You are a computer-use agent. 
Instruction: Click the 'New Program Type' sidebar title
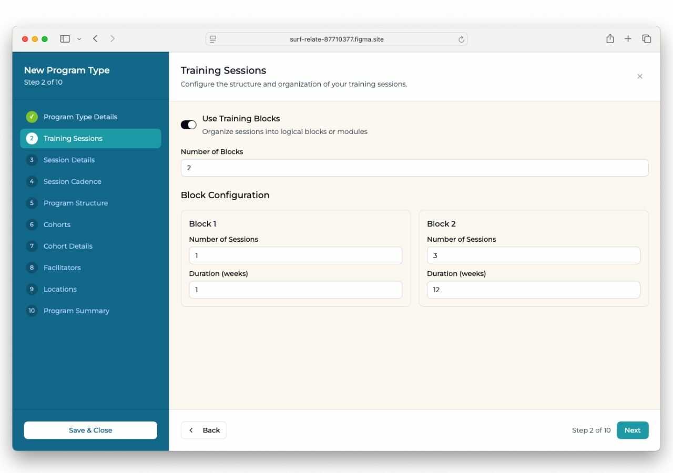pyautogui.click(x=67, y=70)
